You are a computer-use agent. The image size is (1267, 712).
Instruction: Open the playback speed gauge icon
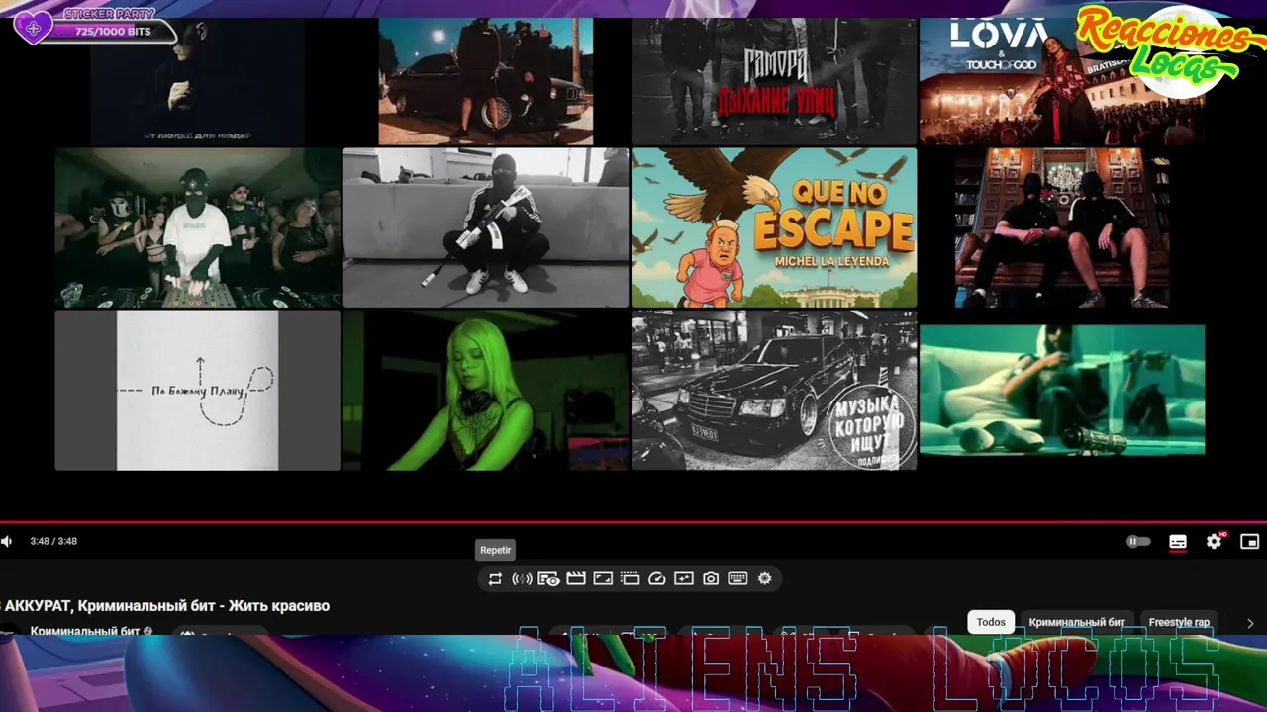(x=656, y=578)
